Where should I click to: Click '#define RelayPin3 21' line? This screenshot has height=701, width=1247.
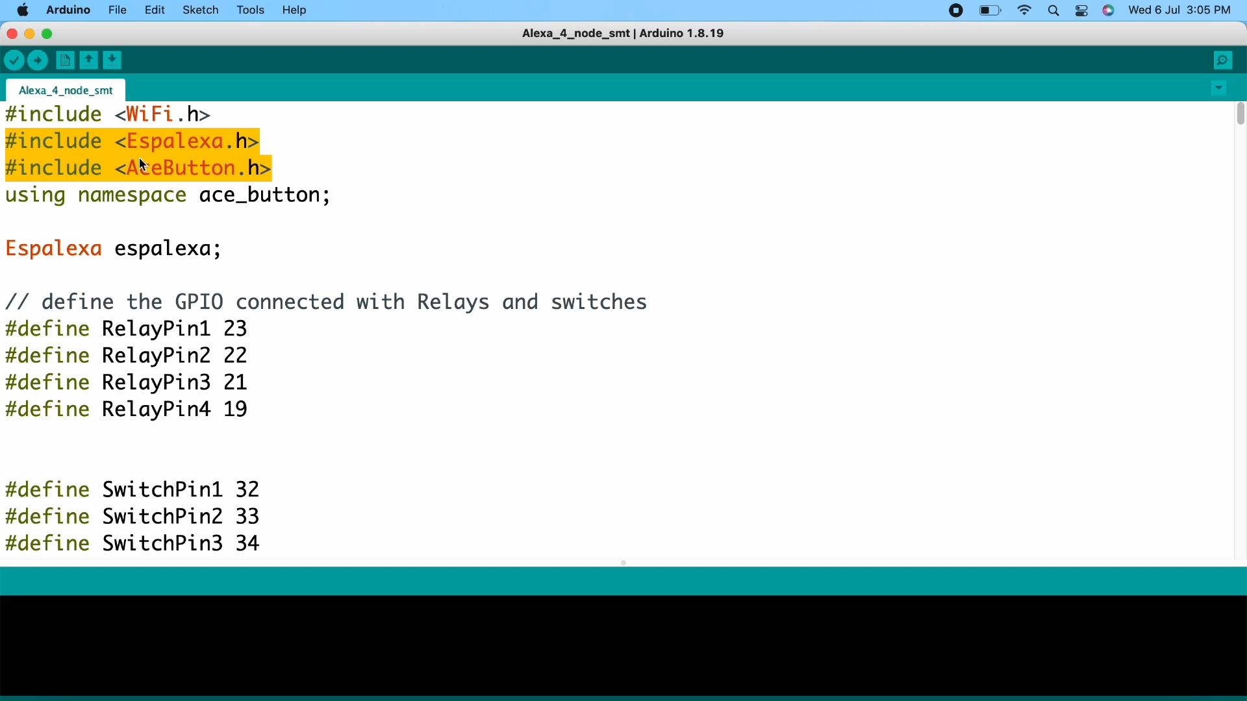pyautogui.click(x=127, y=382)
